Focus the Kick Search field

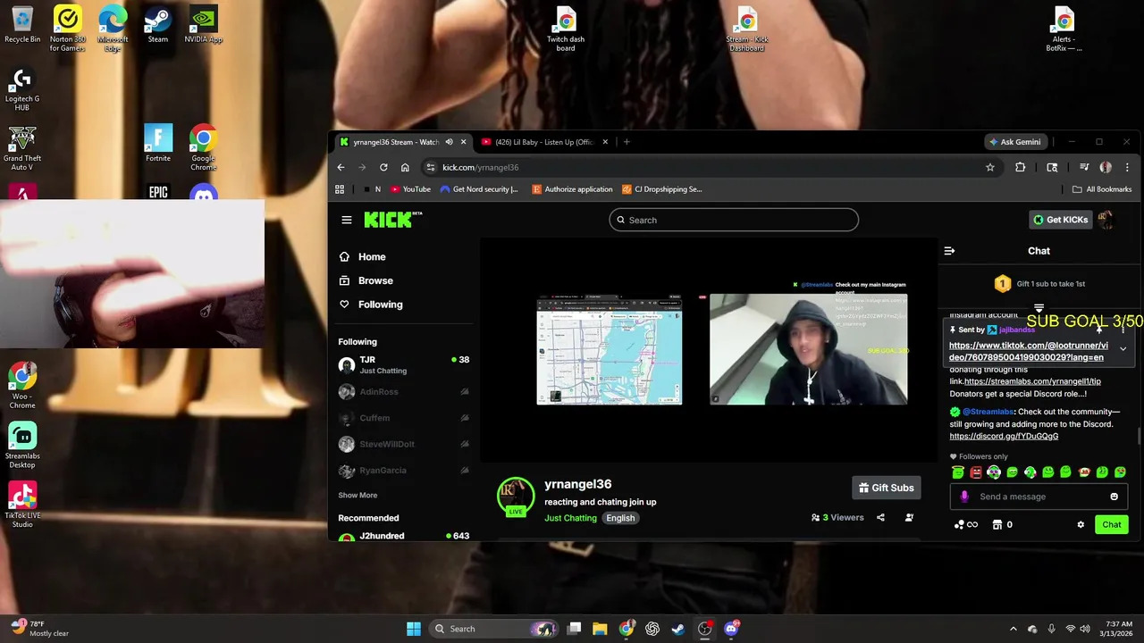734,220
